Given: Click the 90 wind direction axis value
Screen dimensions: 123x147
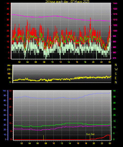Looking at the screenshot, I should [x=9, y=78].
